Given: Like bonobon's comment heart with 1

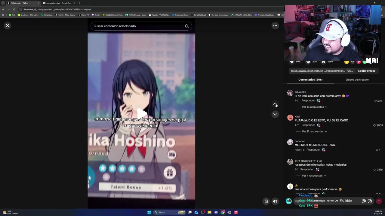Looking at the screenshot, I should tap(377, 150).
